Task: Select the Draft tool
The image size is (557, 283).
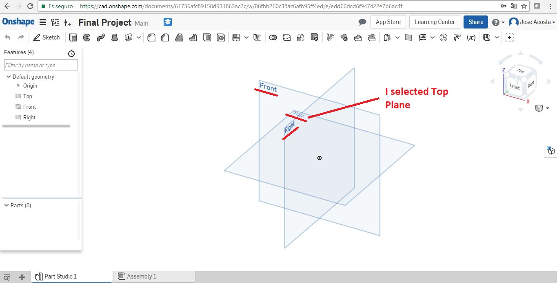Action: (179, 37)
